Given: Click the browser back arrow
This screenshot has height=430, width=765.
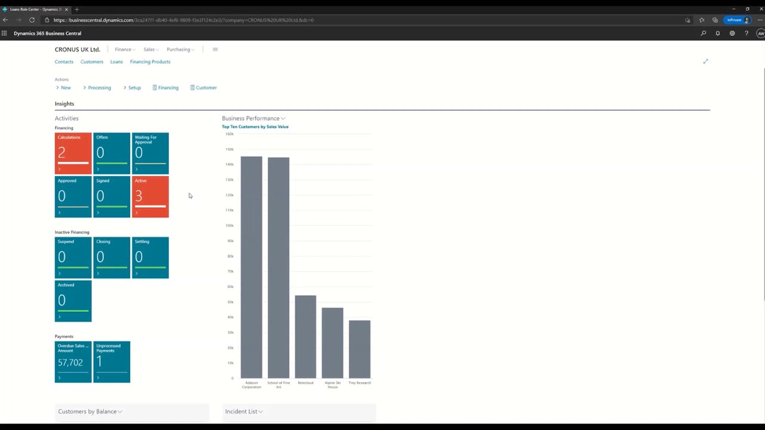Looking at the screenshot, I should tap(5, 20).
